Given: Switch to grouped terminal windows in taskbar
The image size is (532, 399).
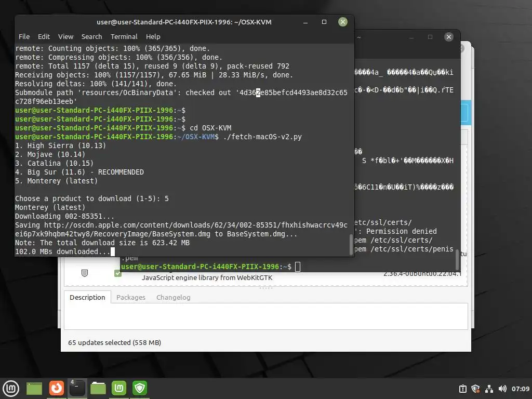Looking at the screenshot, I should (77, 388).
